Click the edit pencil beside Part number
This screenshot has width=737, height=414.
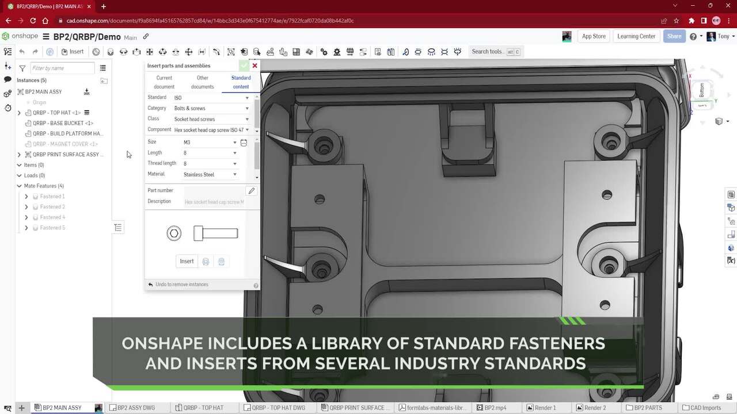point(251,191)
